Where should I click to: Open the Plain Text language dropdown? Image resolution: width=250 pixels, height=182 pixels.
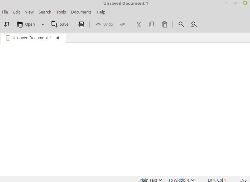tap(151, 180)
